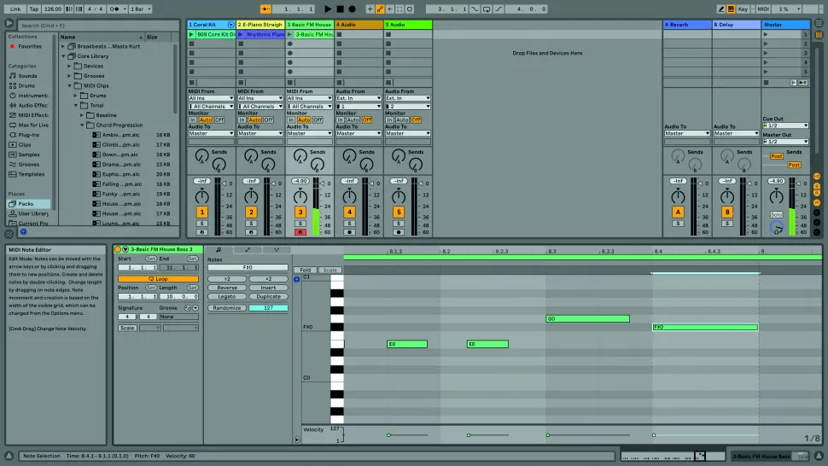Collapse the Chord Progression folder
Viewport: 828px width, 466px height.
(79, 125)
